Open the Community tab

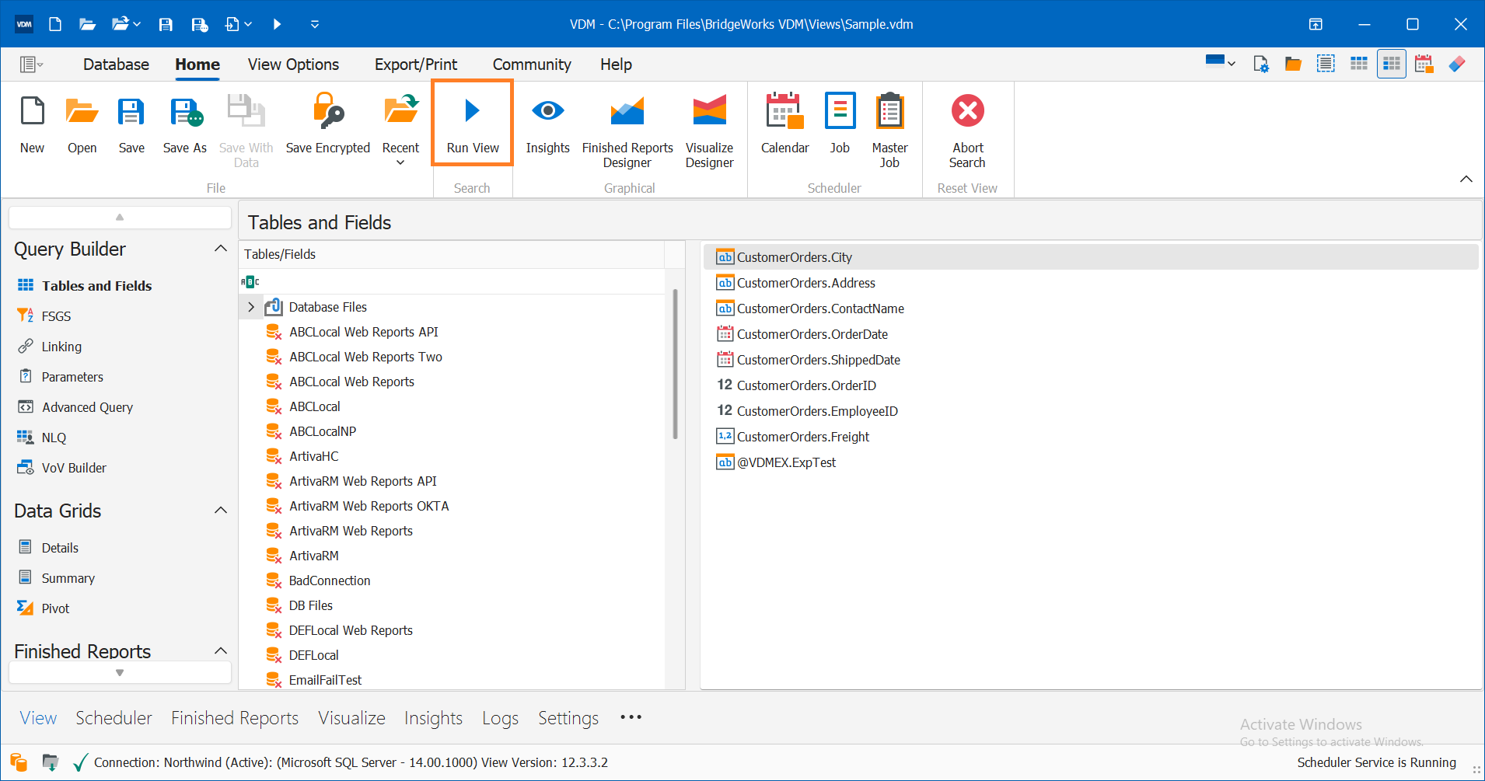[x=532, y=65]
